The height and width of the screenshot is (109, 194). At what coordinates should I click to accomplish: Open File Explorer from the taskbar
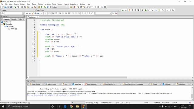pos(78,106)
